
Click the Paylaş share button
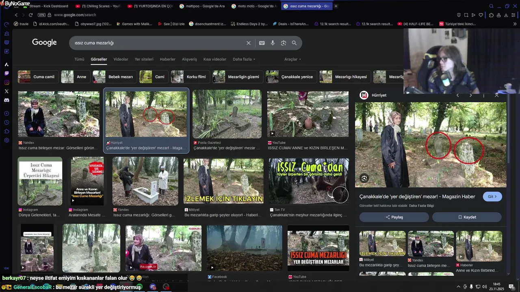point(394,217)
